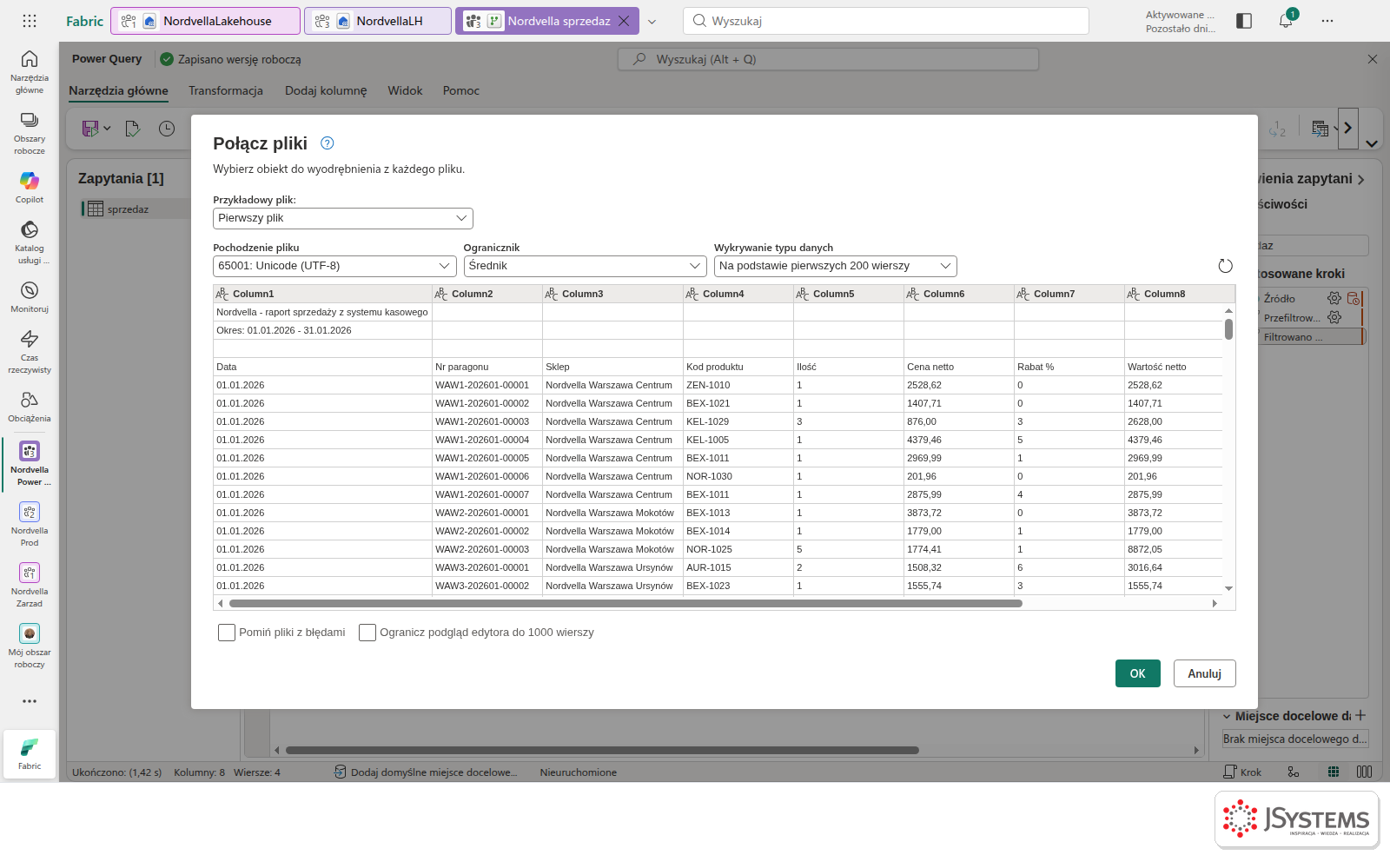This screenshot has height=855, width=1390.
Task: Switch to Dodaj kolumnę ribbon tab
Action: tap(326, 90)
